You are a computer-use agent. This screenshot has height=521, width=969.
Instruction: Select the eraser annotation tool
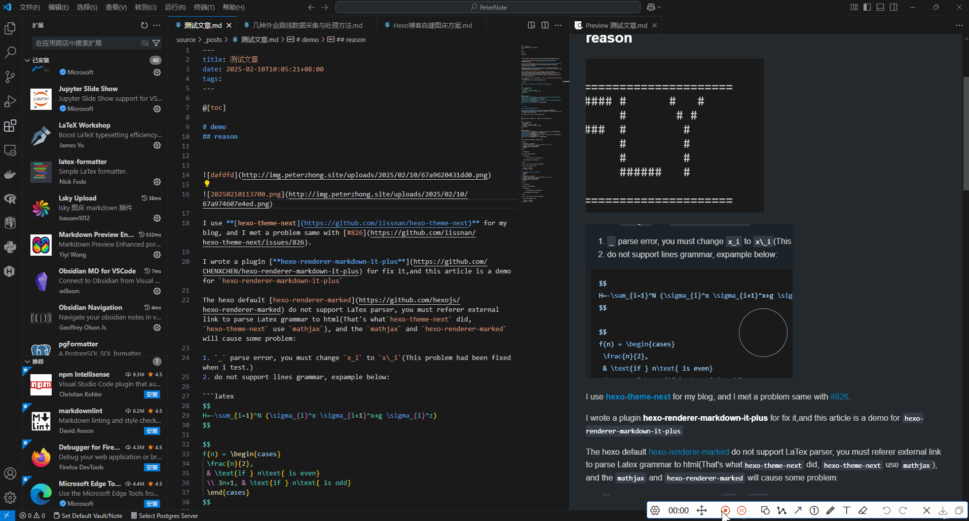[x=863, y=510]
